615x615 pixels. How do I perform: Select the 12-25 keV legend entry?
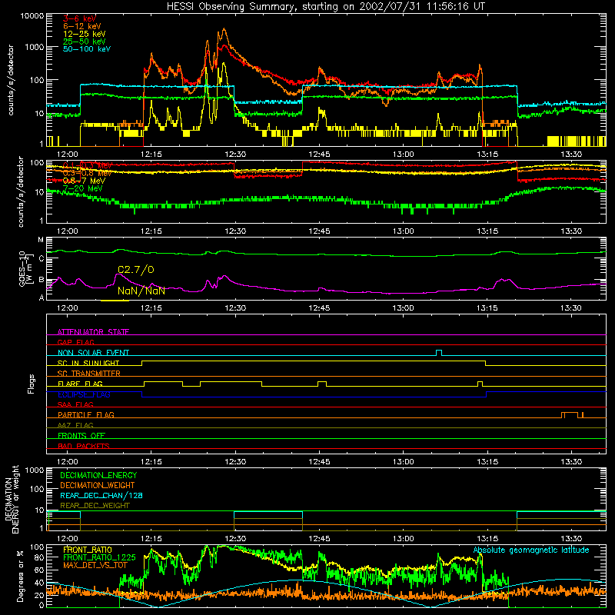click(x=85, y=34)
